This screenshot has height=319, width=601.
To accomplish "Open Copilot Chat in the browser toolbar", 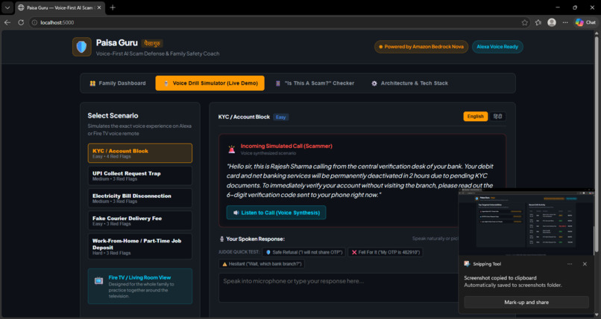I will click(x=585, y=22).
